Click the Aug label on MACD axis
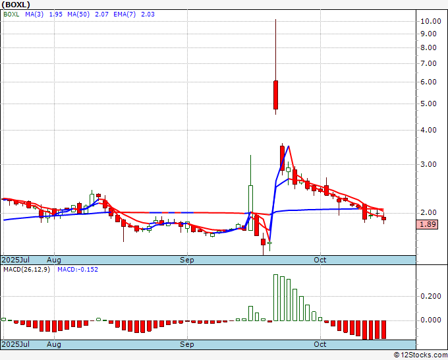 [54, 344]
